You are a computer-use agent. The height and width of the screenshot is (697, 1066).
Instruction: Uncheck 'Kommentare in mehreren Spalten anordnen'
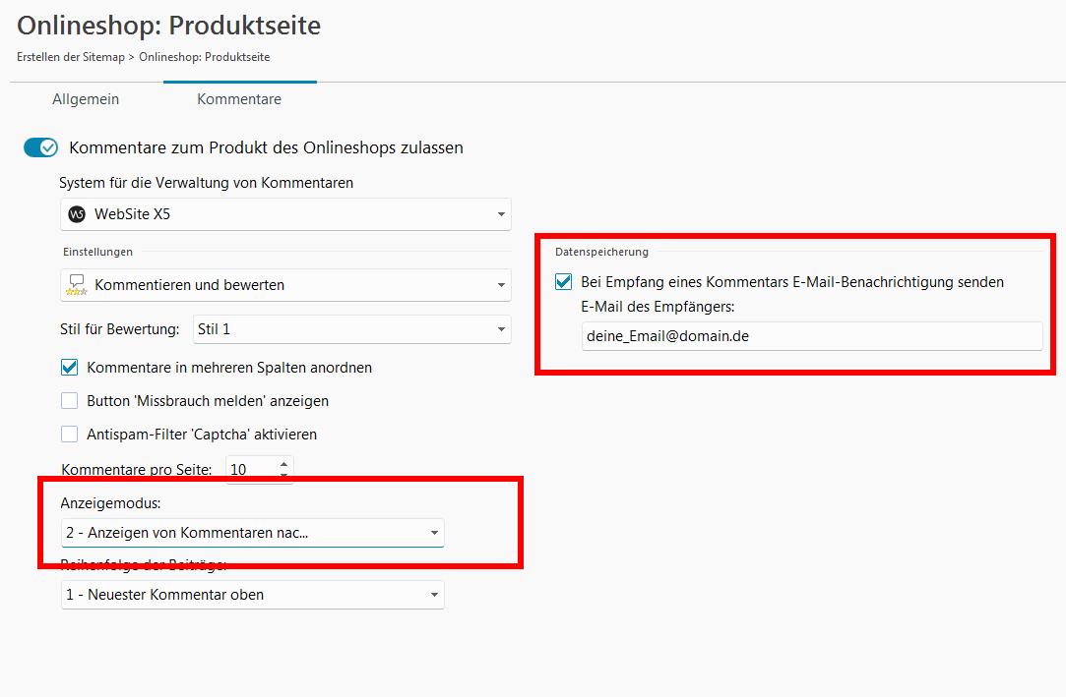(x=70, y=368)
